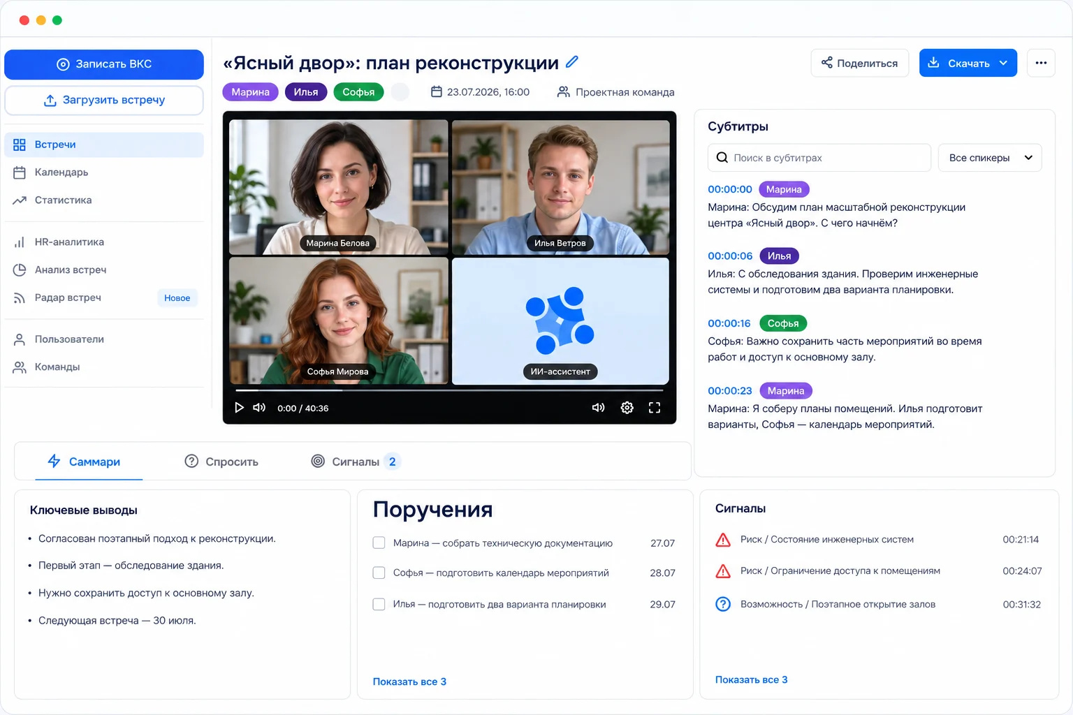Select the Софья tag under the title
The width and height of the screenshot is (1073, 715).
pos(358,92)
